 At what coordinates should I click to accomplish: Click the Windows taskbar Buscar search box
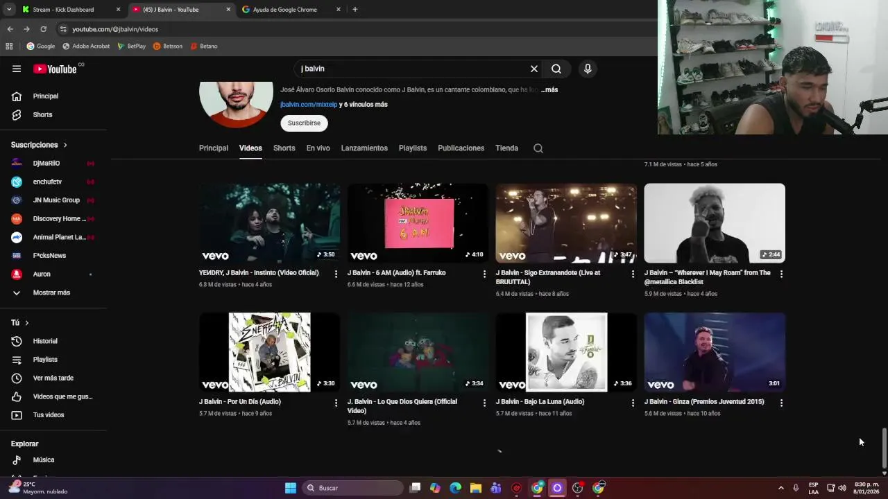coord(352,488)
